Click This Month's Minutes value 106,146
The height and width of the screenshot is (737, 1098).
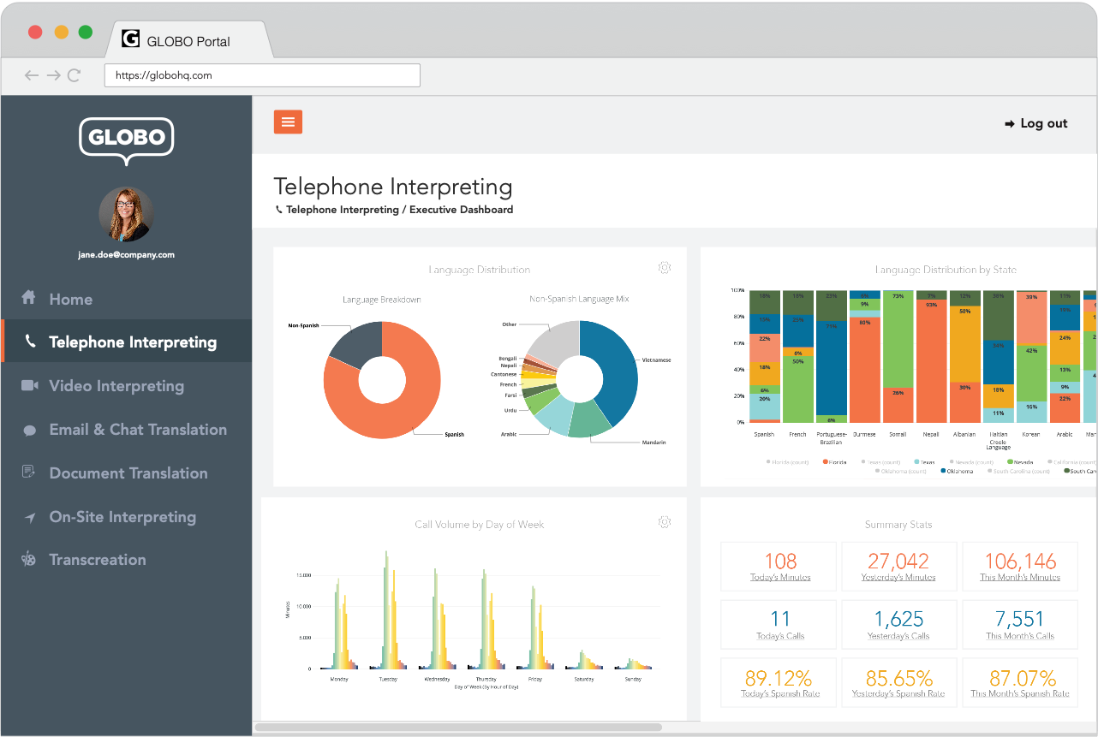pos(1020,562)
